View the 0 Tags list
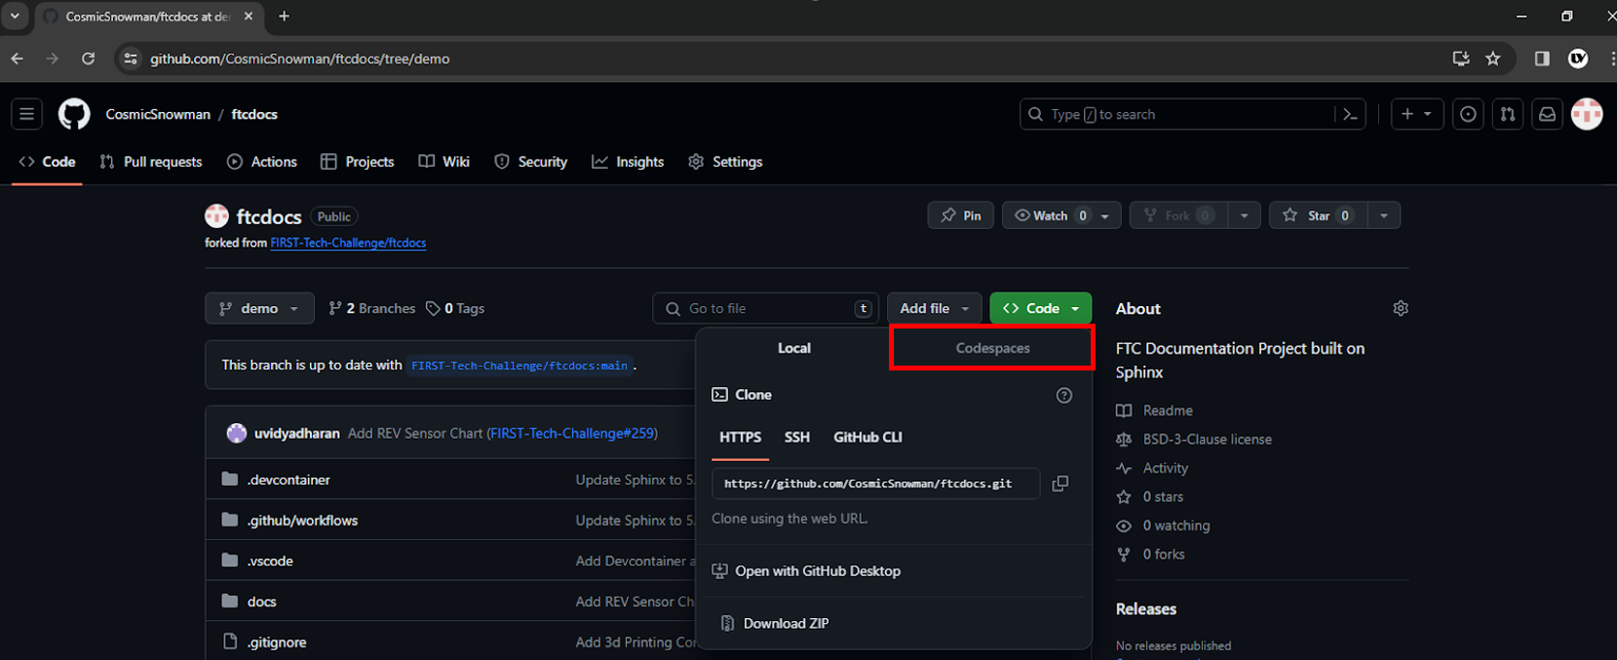Image resolution: width=1617 pixels, height=660 pixels. 455,308
